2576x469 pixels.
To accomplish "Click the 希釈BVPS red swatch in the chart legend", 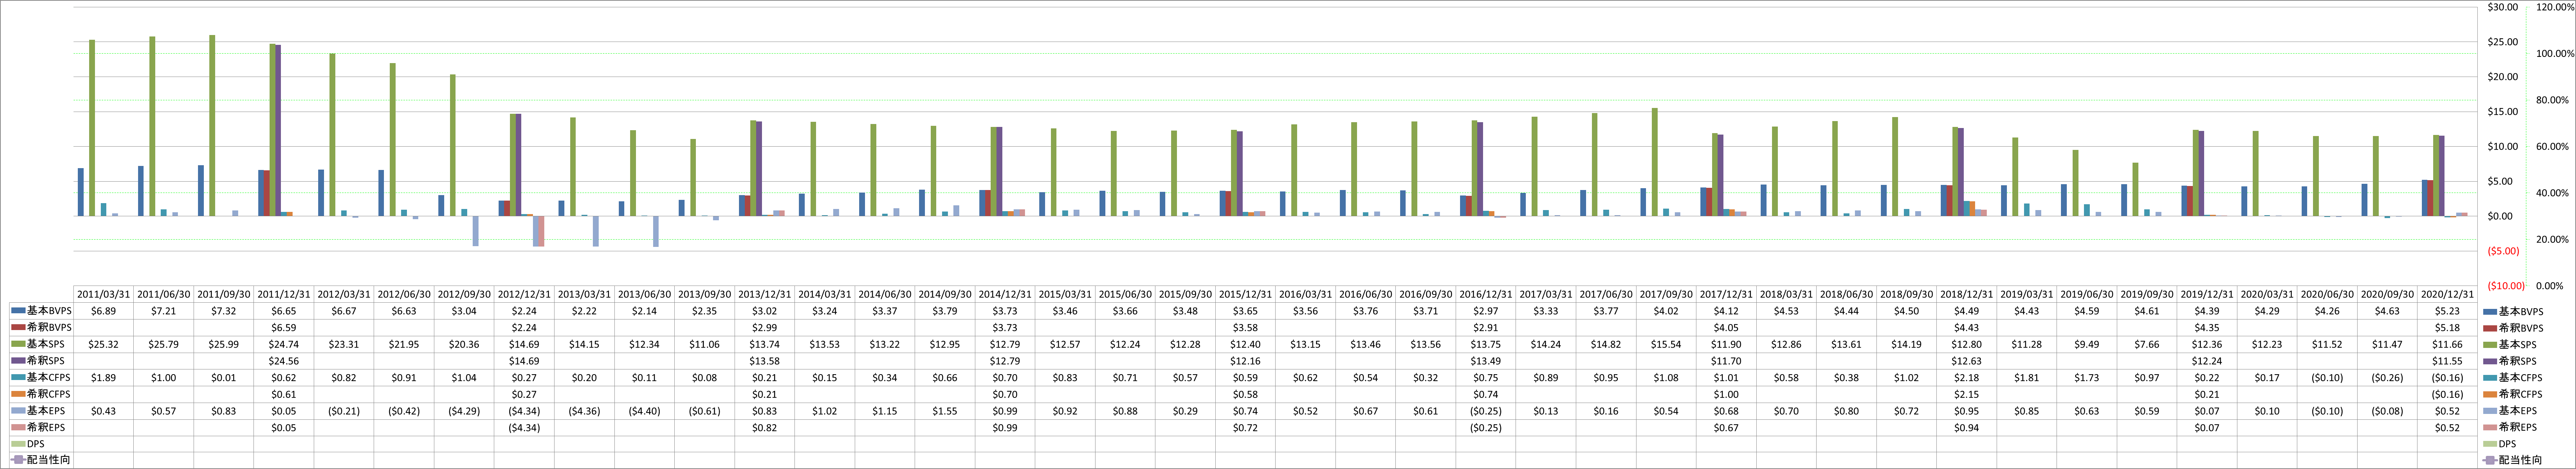I will coord(2490,328).
